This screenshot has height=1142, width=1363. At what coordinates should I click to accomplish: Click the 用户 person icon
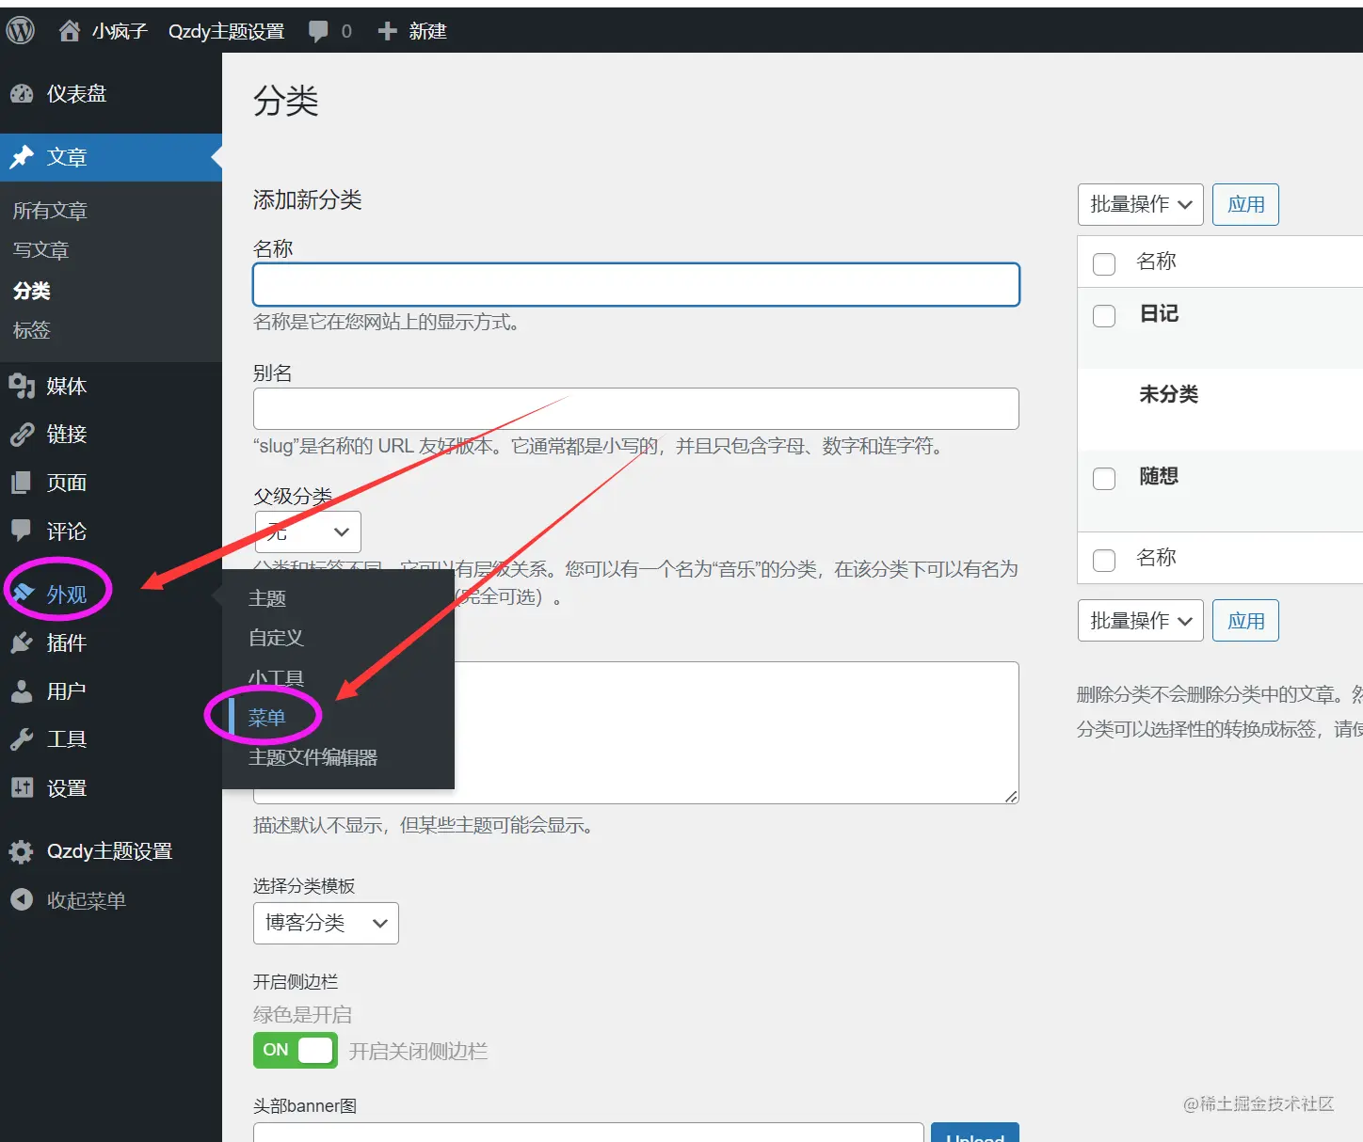(x=22, y=691)
